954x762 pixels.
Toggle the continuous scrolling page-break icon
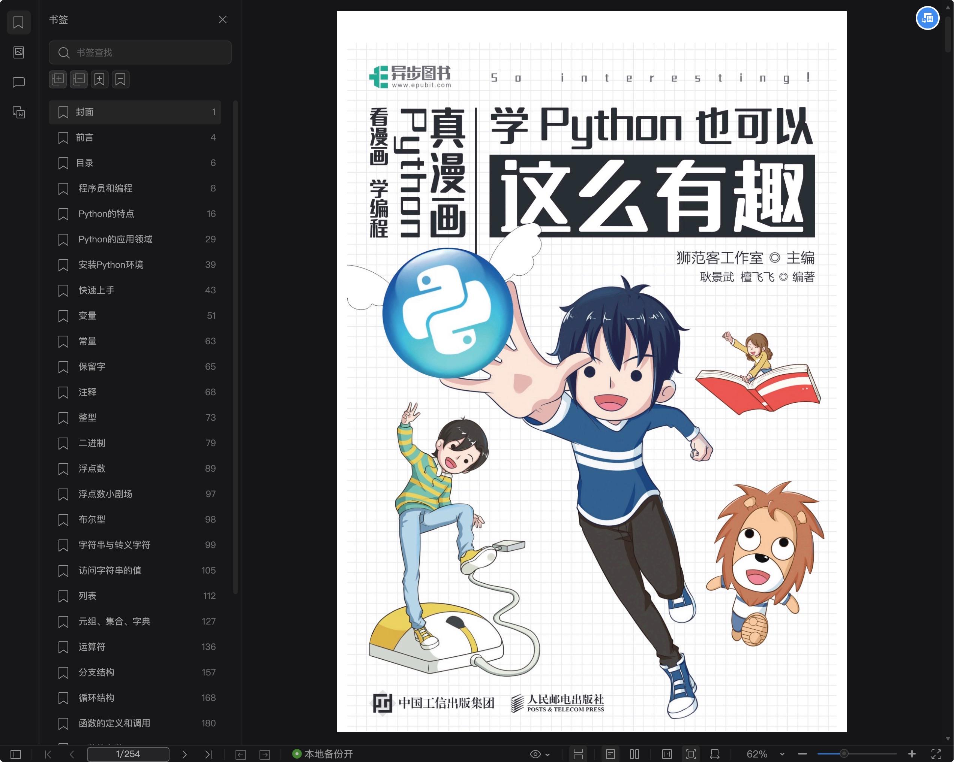click(578, 754)
